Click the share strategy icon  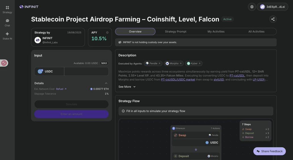[x=273, y=19]
